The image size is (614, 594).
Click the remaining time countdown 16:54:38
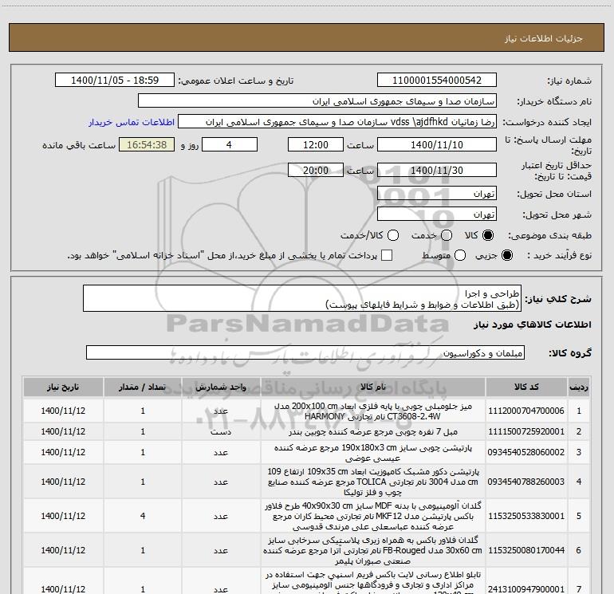145,144
